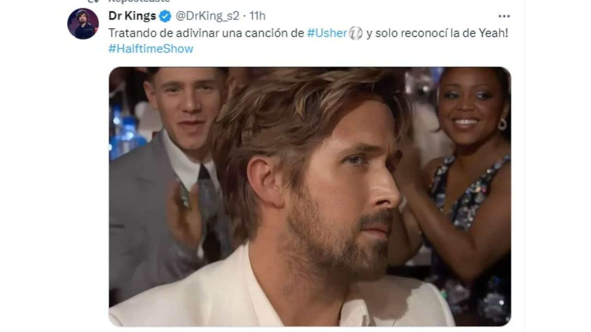Click the text 'y solo reconocí la de Yeah!'
The image size is (591, 332).
437,33
